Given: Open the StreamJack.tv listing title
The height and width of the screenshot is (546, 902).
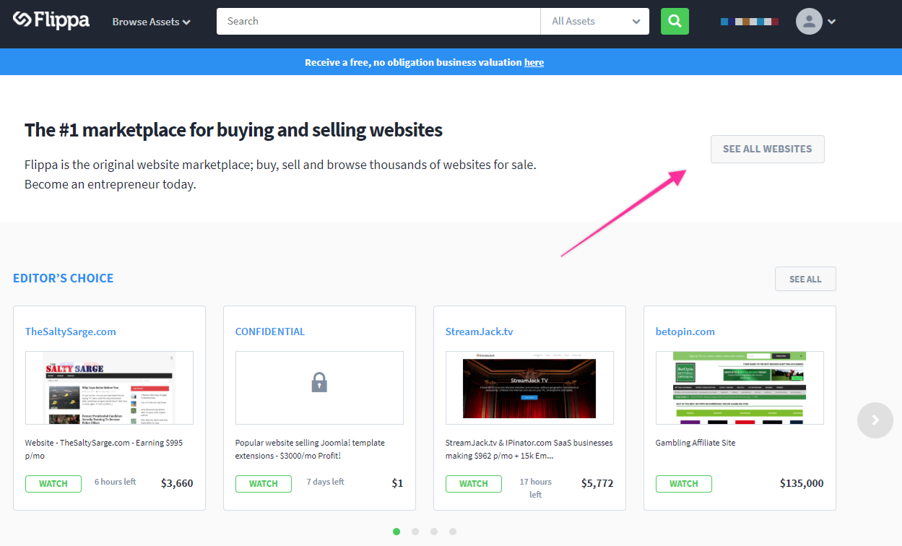Looking at the screenshot, I should pos(480,331).
